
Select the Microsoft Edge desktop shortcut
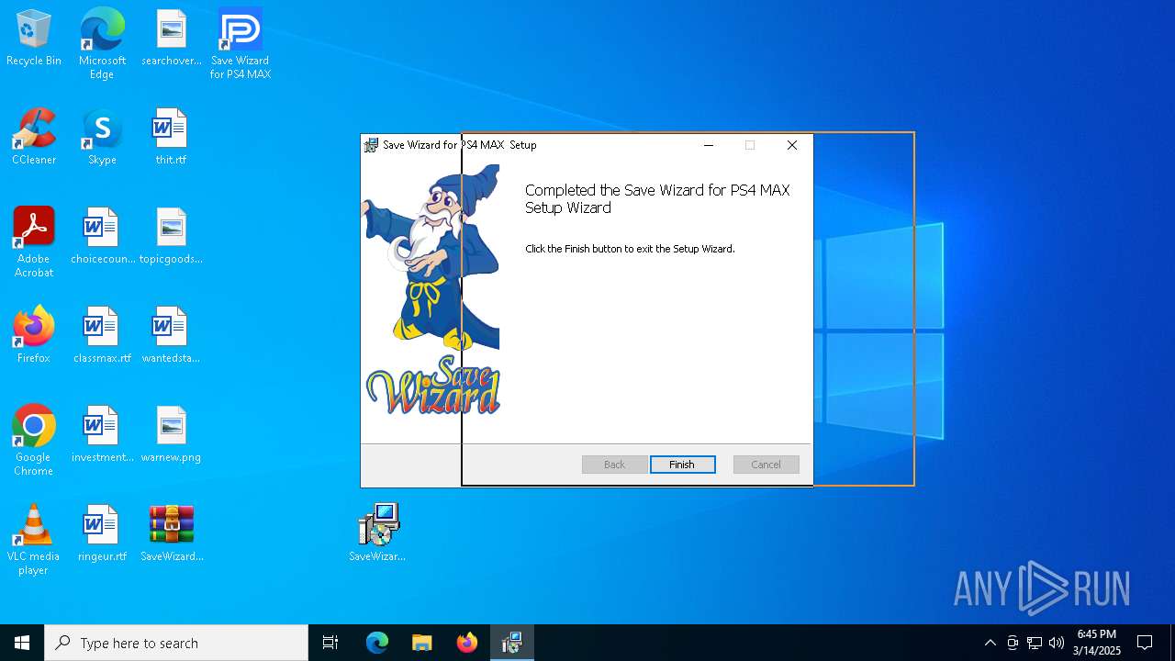102,44
